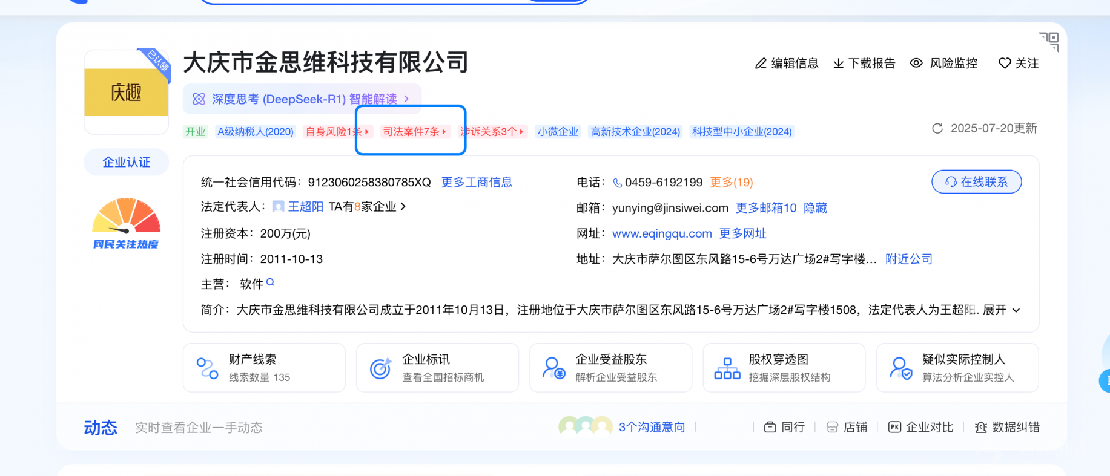Click the search icon next to 软件
The image size is (1110, 476).
pos(270,282)
